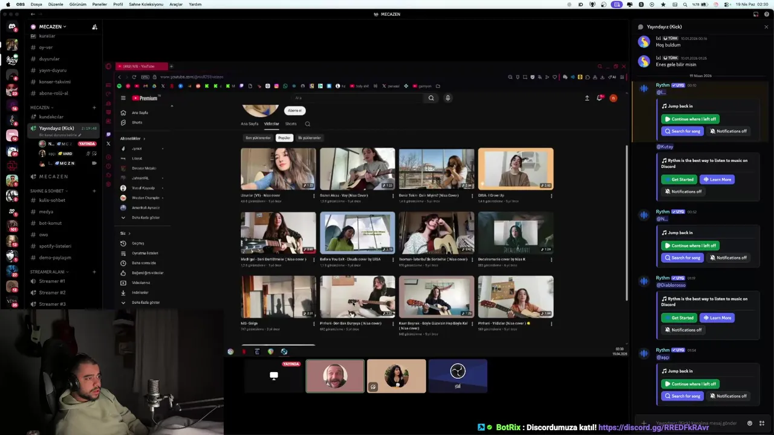The height and width of the screenshot is (435, 774).
Task: Open Dosya menu in macOS menu bar
Action: click(x=36, y=4)
